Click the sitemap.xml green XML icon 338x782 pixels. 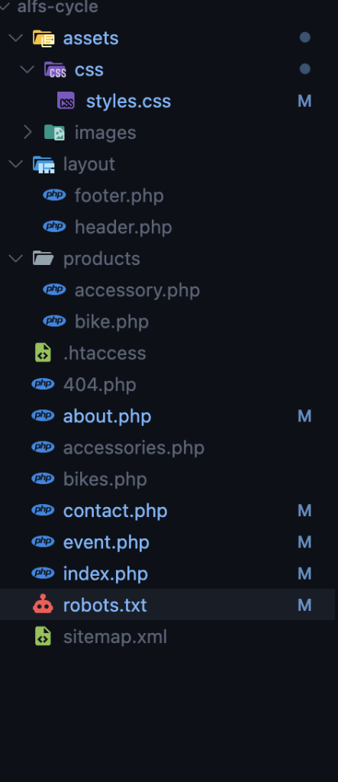(x=43, y=637)
